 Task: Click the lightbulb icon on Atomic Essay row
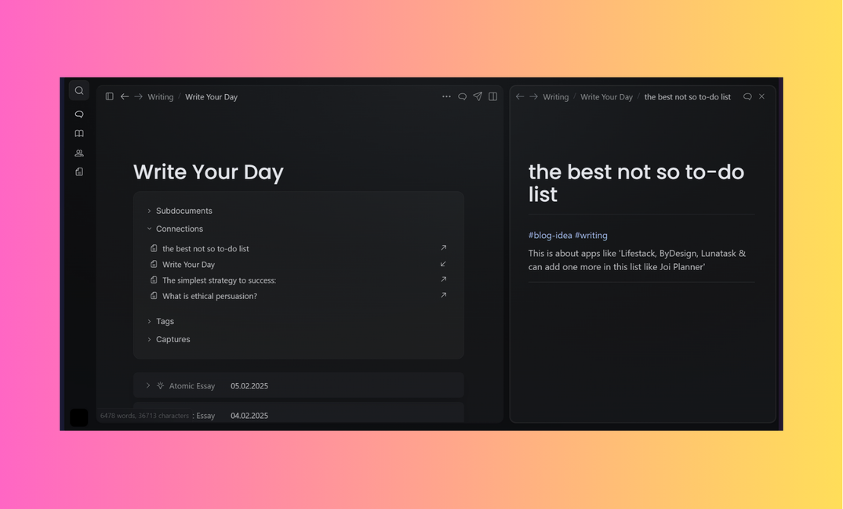pyautogui.click(x=160, y=385)
